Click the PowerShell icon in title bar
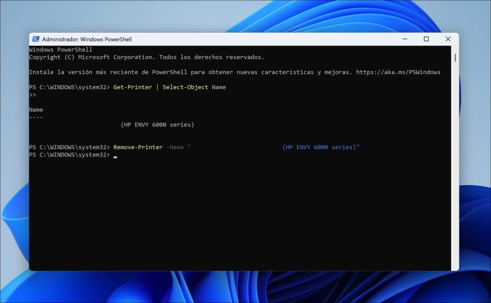 (35, 39)
